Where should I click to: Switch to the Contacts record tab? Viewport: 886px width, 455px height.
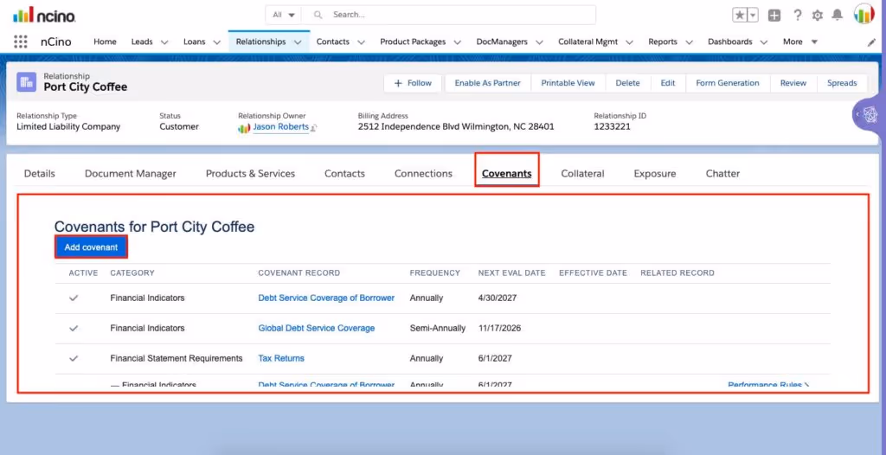[344, 174]
